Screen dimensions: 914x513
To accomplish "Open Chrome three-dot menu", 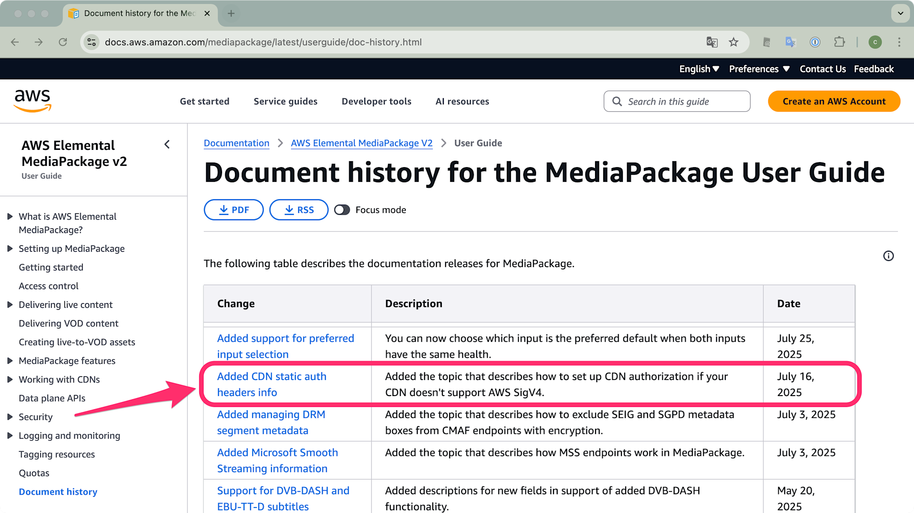I will (x=899, y=42).
